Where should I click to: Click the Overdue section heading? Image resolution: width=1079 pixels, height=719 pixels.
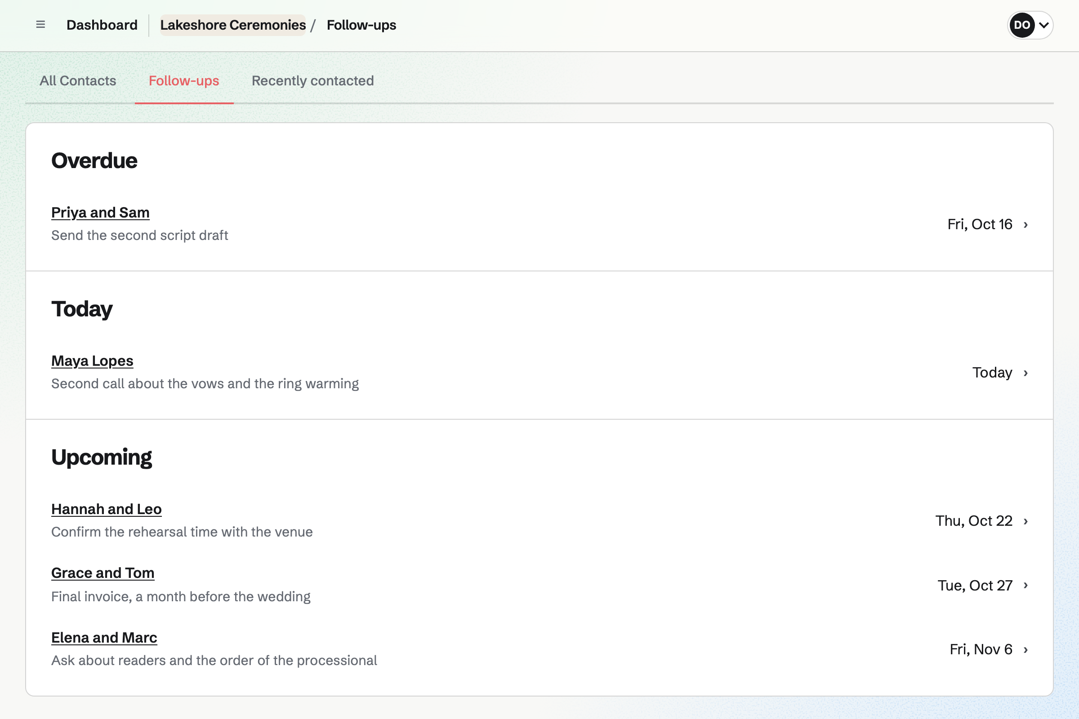click(94, 160)
